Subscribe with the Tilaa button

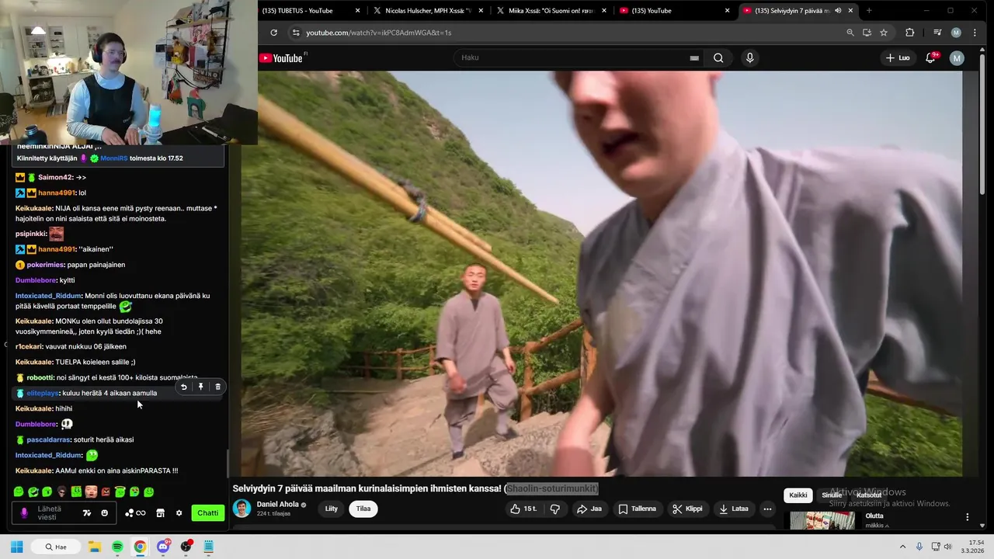coord(363,509)
